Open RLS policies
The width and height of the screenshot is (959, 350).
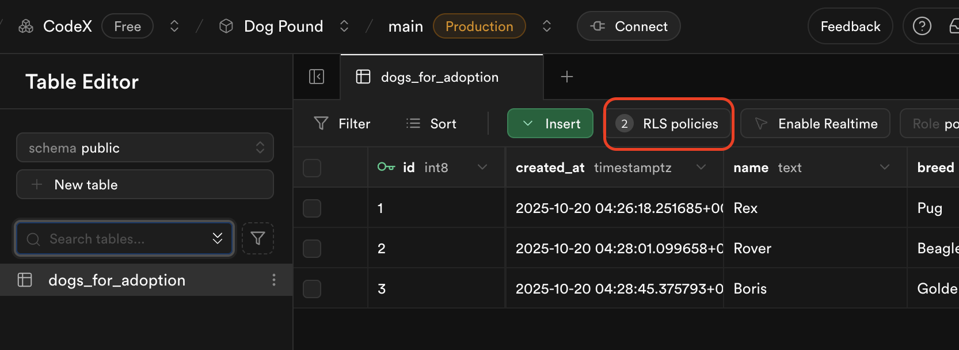(668, 124)
